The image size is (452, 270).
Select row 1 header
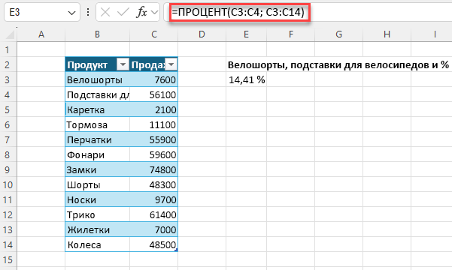[x=8, y=49]
